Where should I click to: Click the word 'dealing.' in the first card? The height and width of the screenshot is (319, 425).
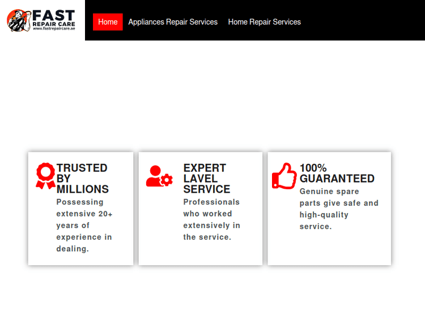73,249
